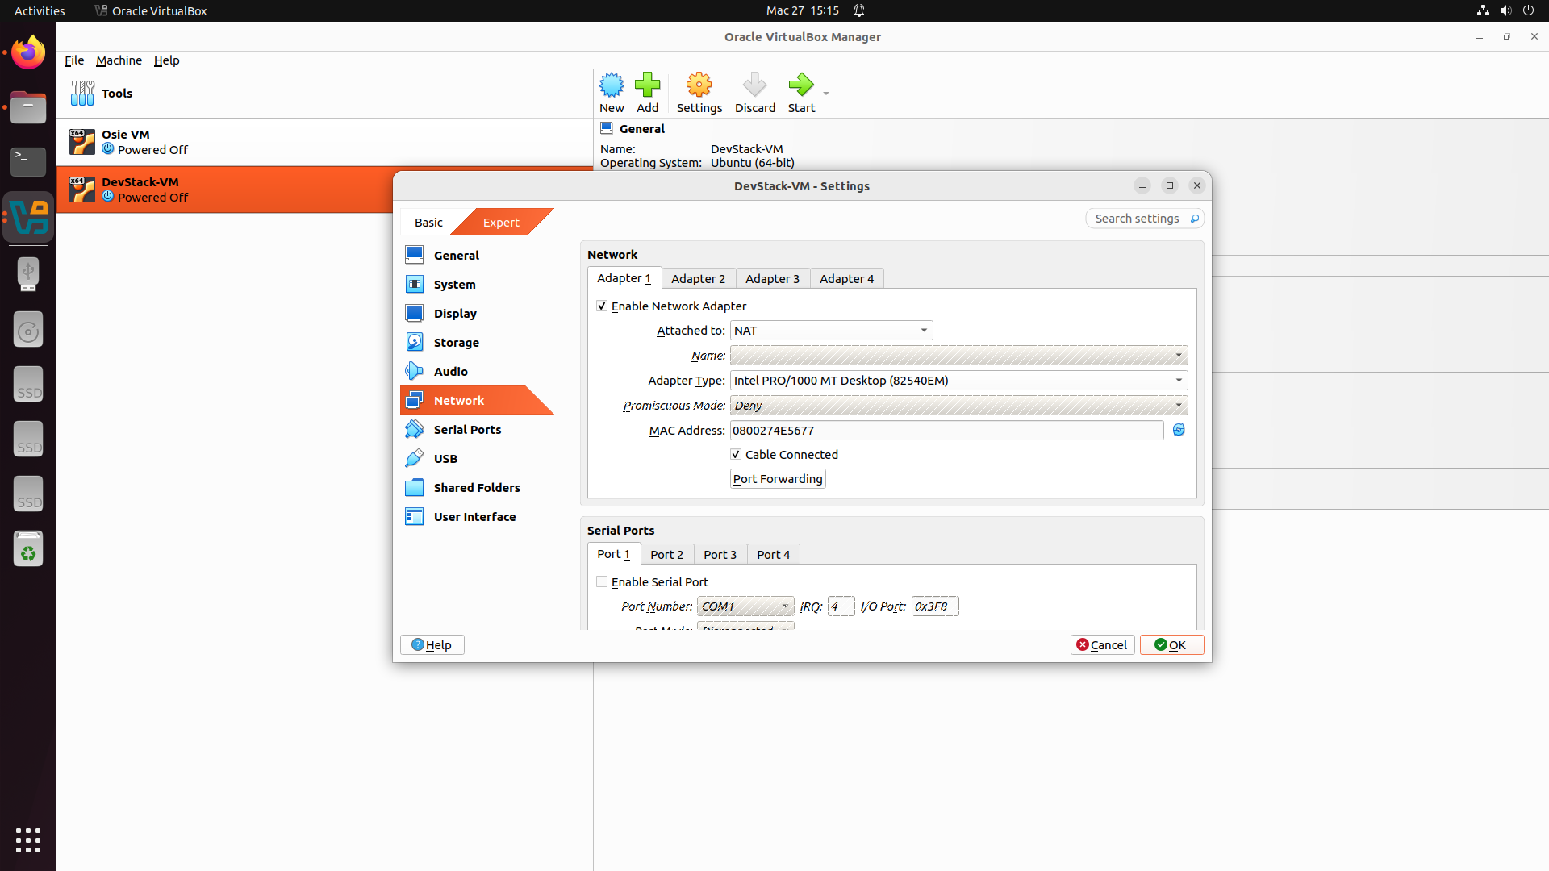The width and height of the screenshot is (1549, 871).
Task: Select the Port 2 serial tab
Action: [666, 555]
